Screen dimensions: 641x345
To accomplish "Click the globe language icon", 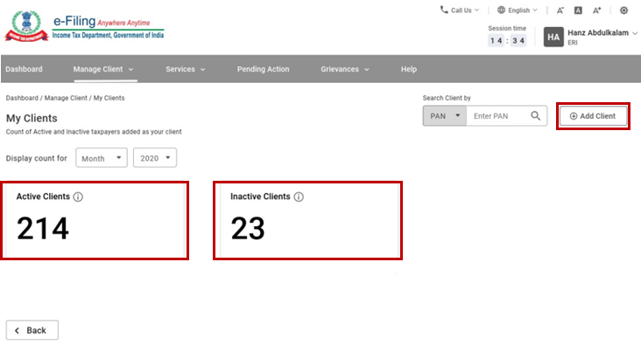I will pos(501,10).
